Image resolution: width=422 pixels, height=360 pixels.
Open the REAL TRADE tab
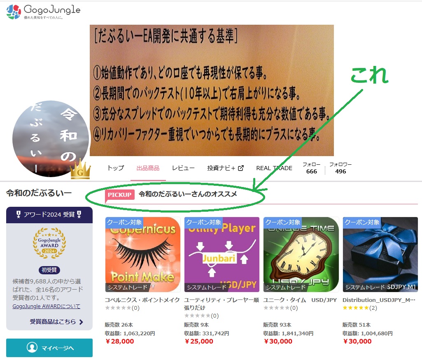[x=274, y=168]
